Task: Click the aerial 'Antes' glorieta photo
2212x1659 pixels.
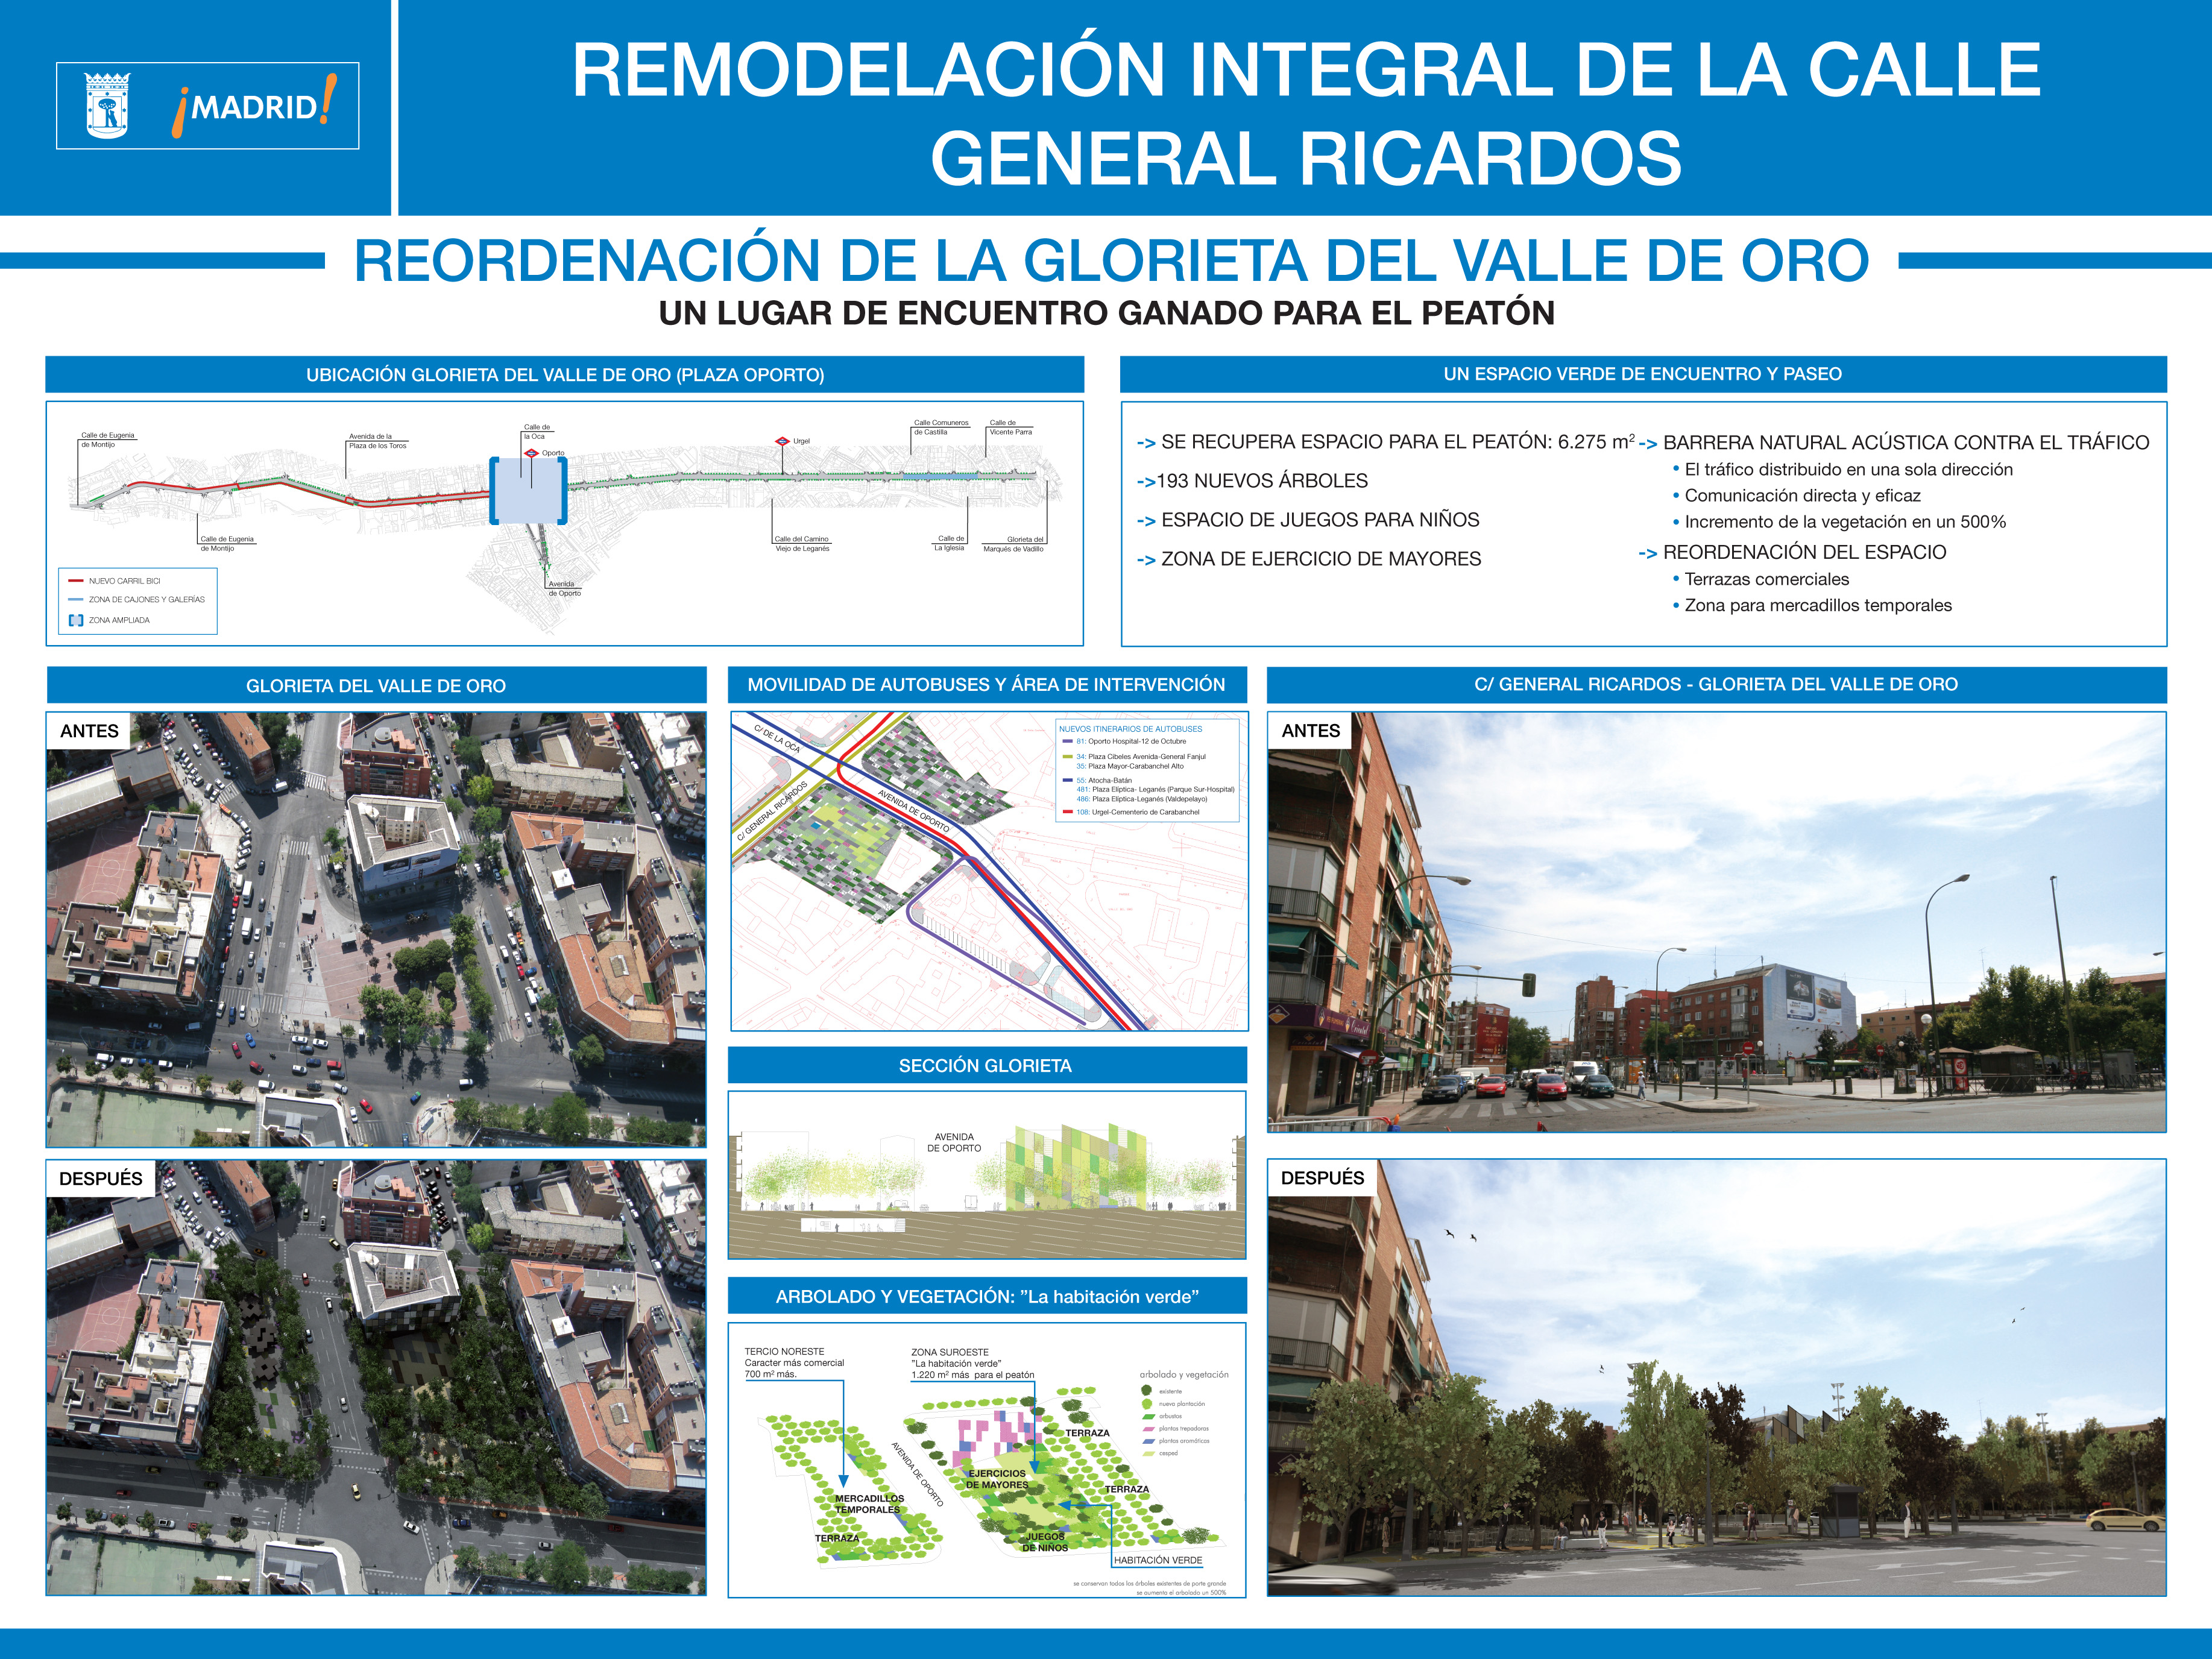Action: (x=376, y=930)
